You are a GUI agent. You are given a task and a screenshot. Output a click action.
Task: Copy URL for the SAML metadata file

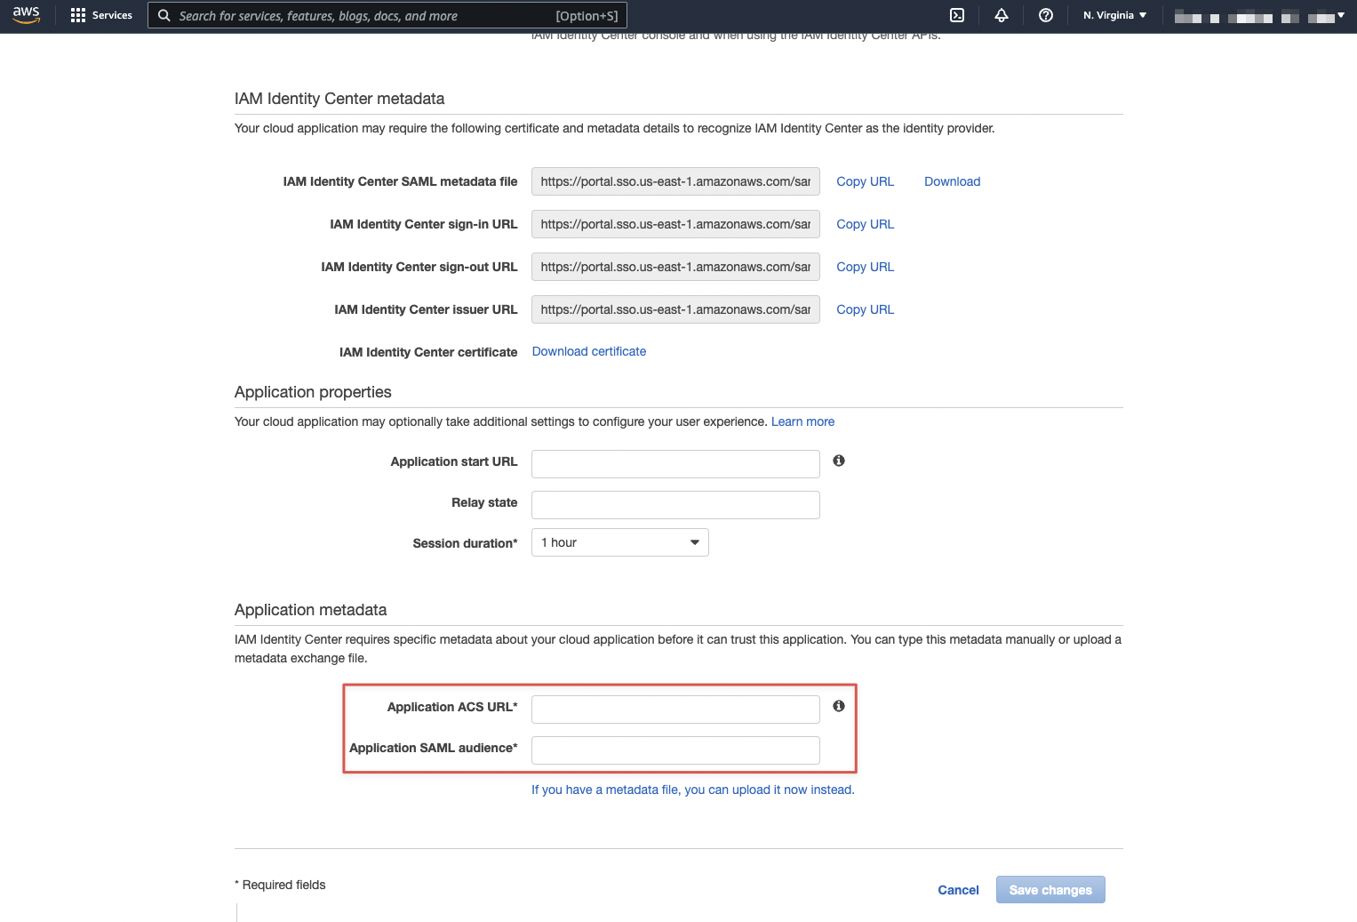pos(865,181)
